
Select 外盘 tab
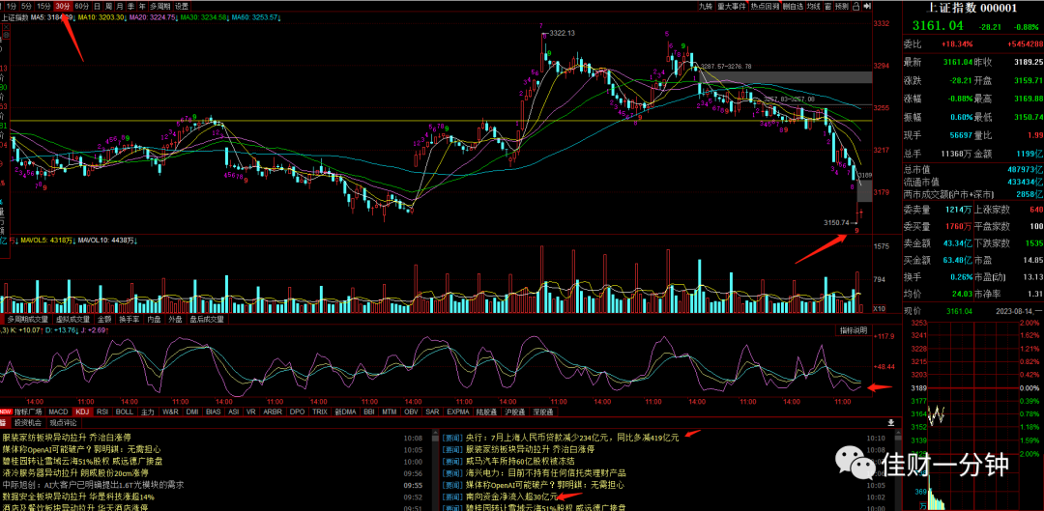click(175, 320)
